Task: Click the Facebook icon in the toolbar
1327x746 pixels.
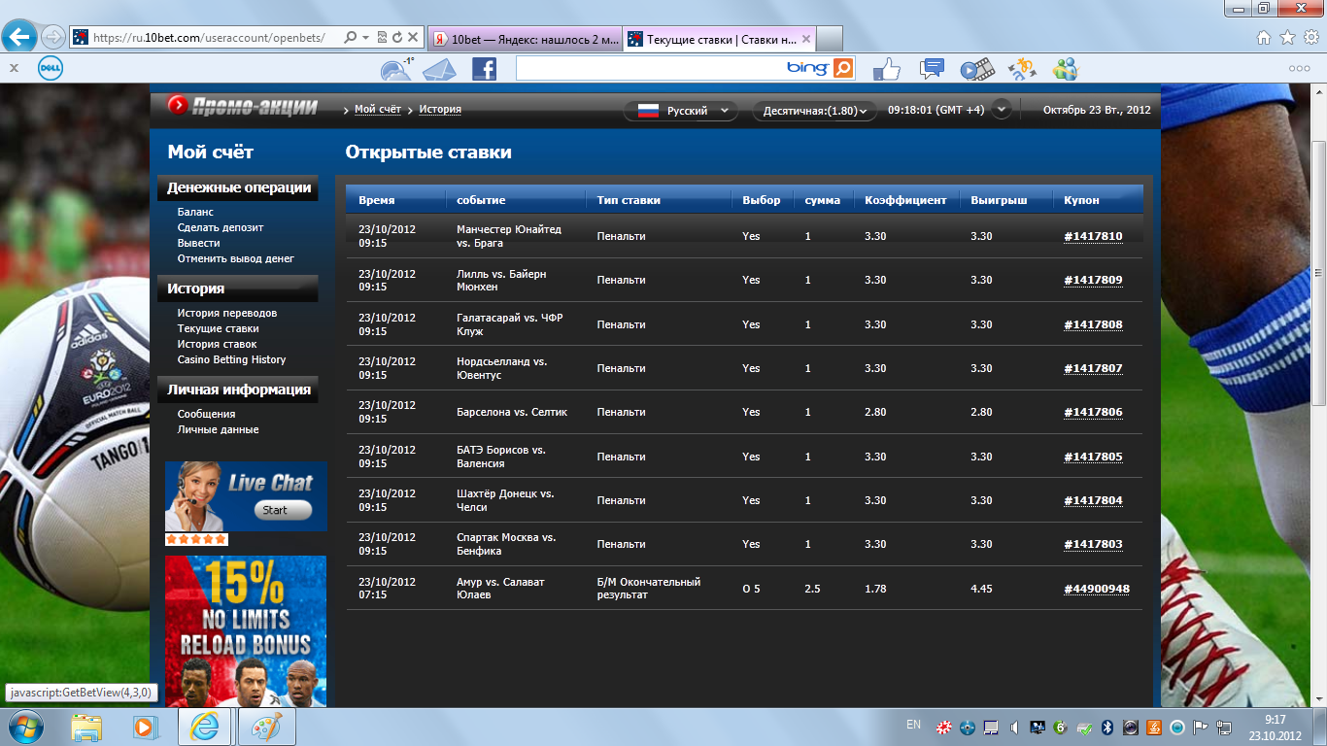Action: coord(484,68)
